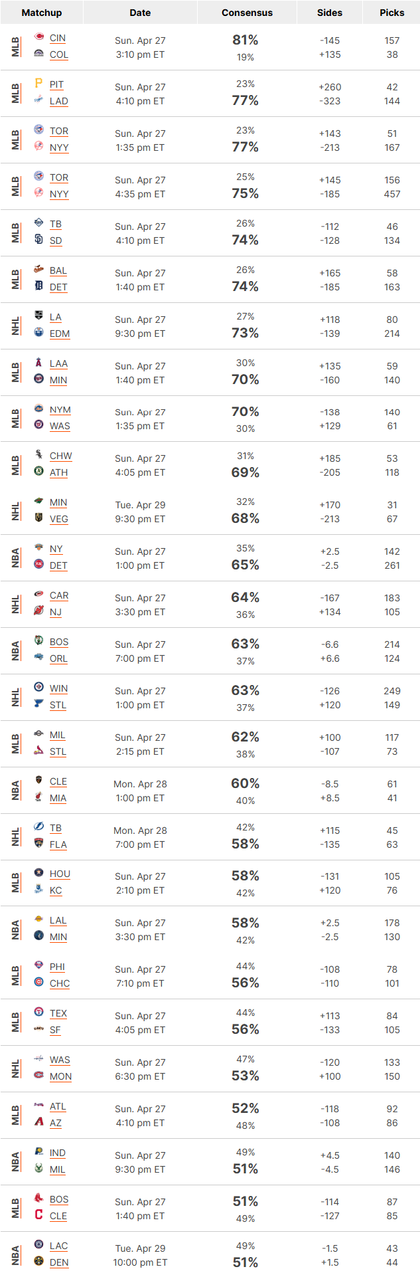This screenshot has width=420, height=1277.
Task: Click the Houston Astros team logo
Action: click(x=38, y=872)
